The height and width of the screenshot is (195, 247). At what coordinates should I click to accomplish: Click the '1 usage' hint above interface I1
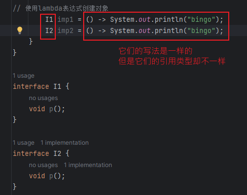23,76
